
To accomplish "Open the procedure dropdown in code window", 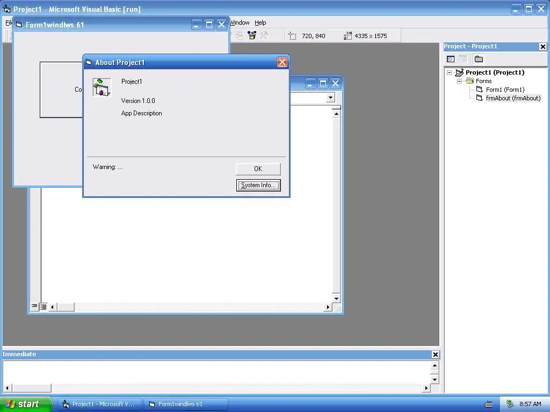I will tap(330, 98).
